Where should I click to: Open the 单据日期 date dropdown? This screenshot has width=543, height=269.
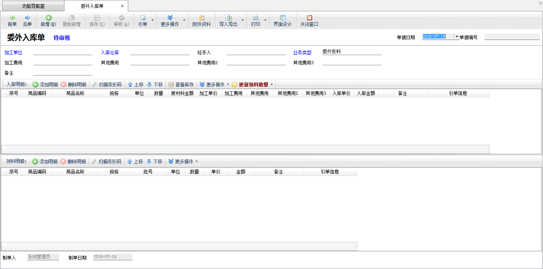(x=457, y=37)
